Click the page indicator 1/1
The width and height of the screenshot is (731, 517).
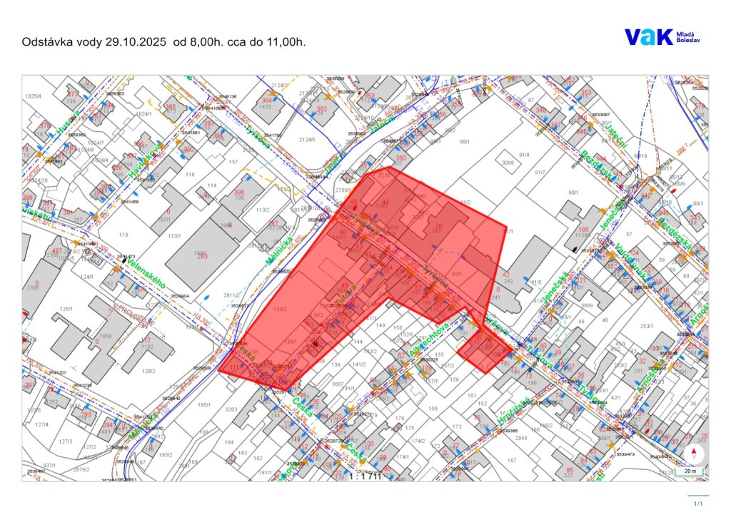pyautogui.click(x=697, y=503)
